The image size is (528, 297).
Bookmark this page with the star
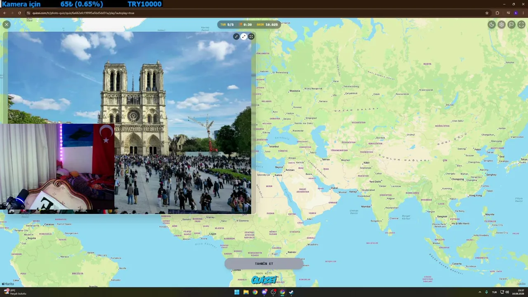[x=487, y=13]
